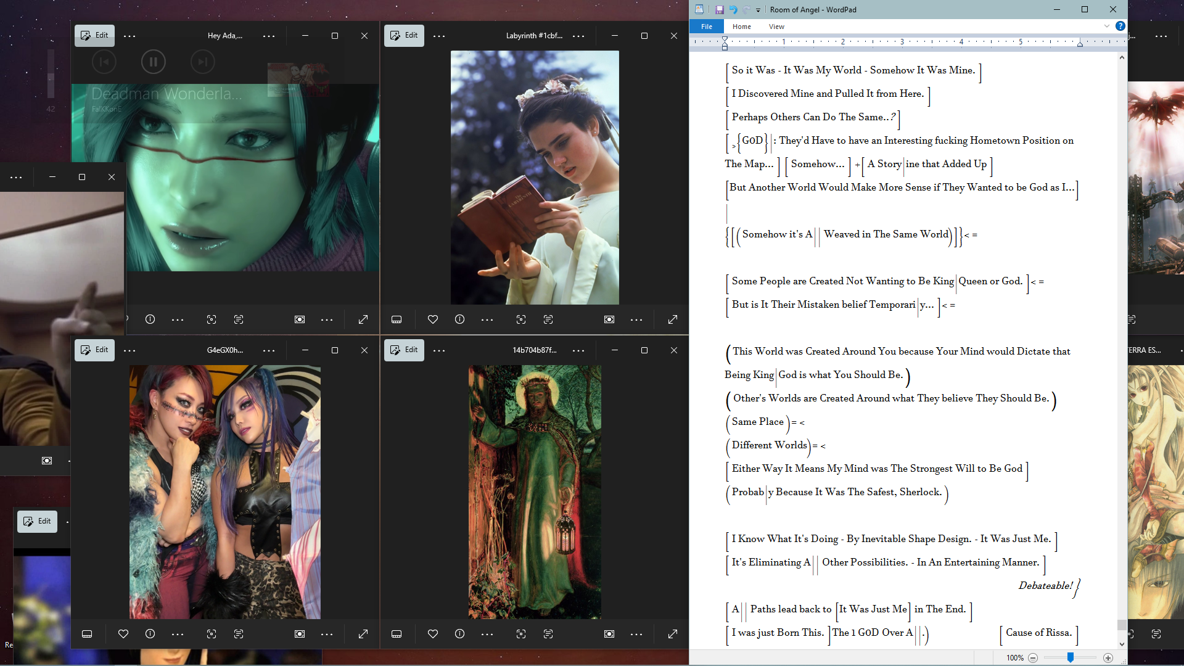Viewport: 1184px width, 666px height.
Task: Favorite the Labyrinth photo with heart
Action: pos(433,319)
